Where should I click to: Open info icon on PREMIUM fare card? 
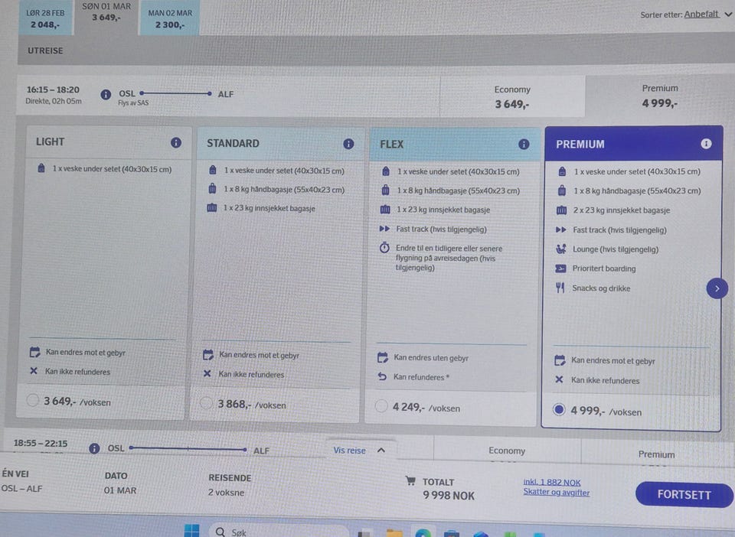[706, 144]
